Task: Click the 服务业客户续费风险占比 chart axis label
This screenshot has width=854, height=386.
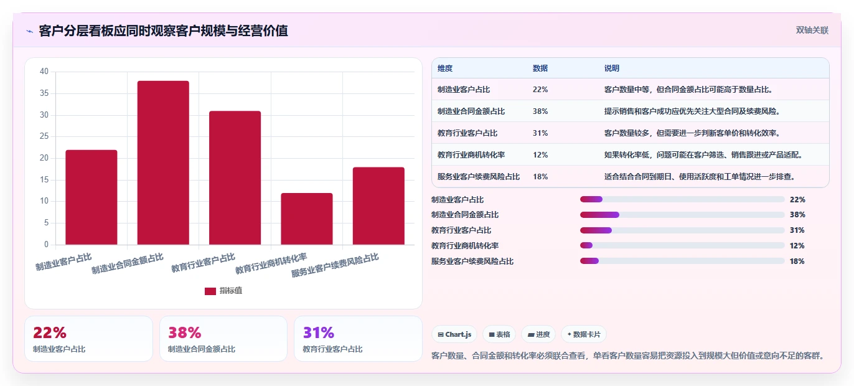Action: tap(335, 265)
